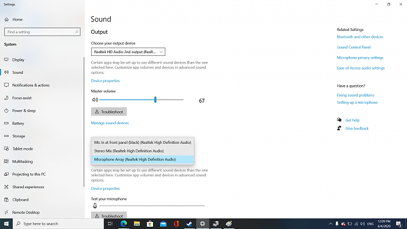This screenshot has width=407, height=229.
Task: Open Task View from the taskbar
Action: [111, 224]
